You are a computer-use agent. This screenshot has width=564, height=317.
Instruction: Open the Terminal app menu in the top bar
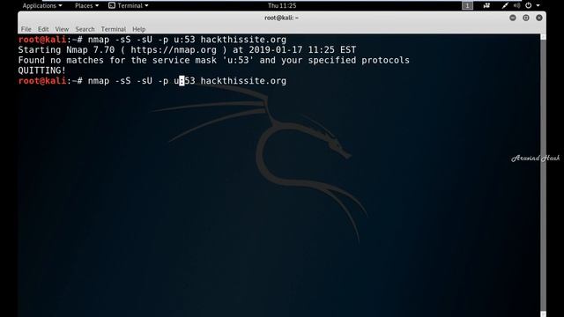129,5
